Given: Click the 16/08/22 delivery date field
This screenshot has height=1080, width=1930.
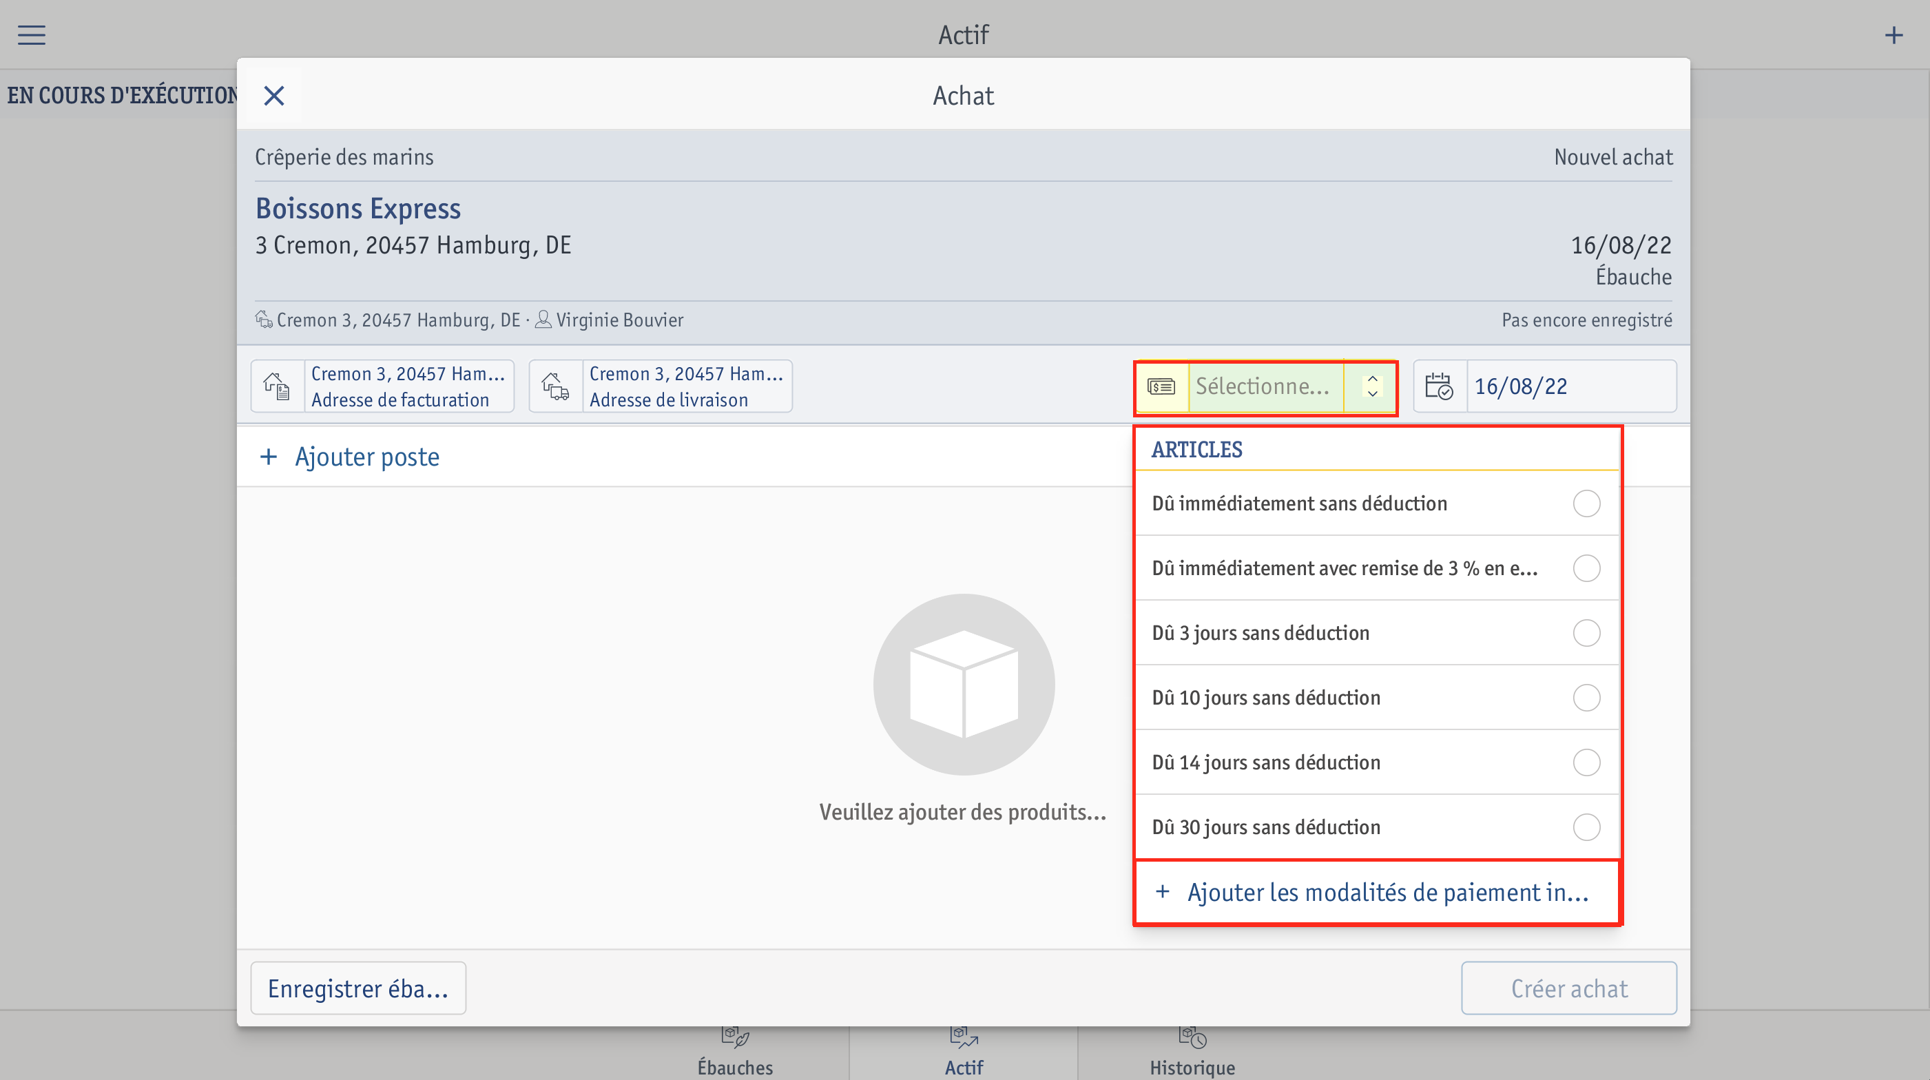Looking at the screenshot, I should tap(1545, 386).
